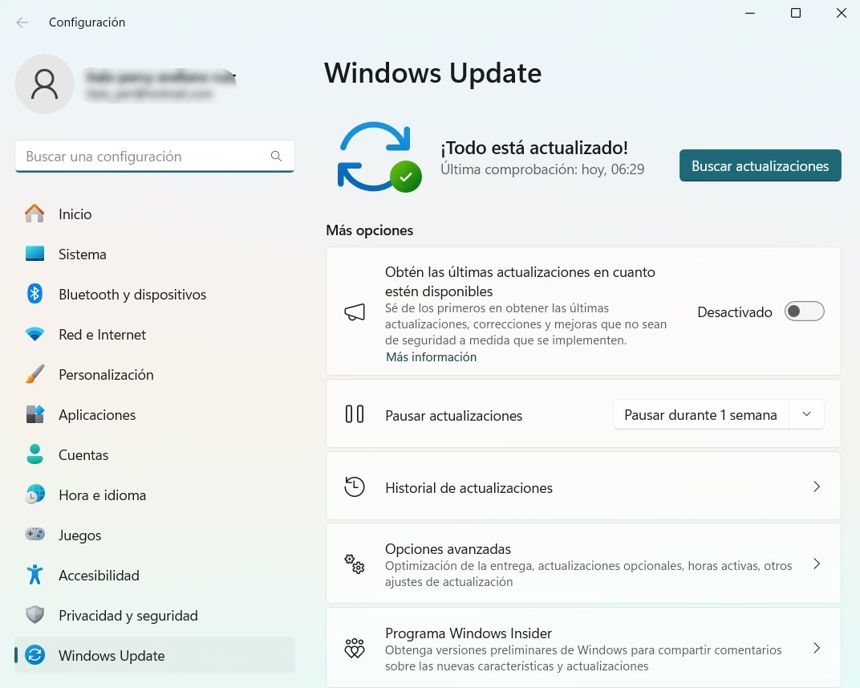
Task: Click the back arrow next to Configuración
Action: point(22,22)
